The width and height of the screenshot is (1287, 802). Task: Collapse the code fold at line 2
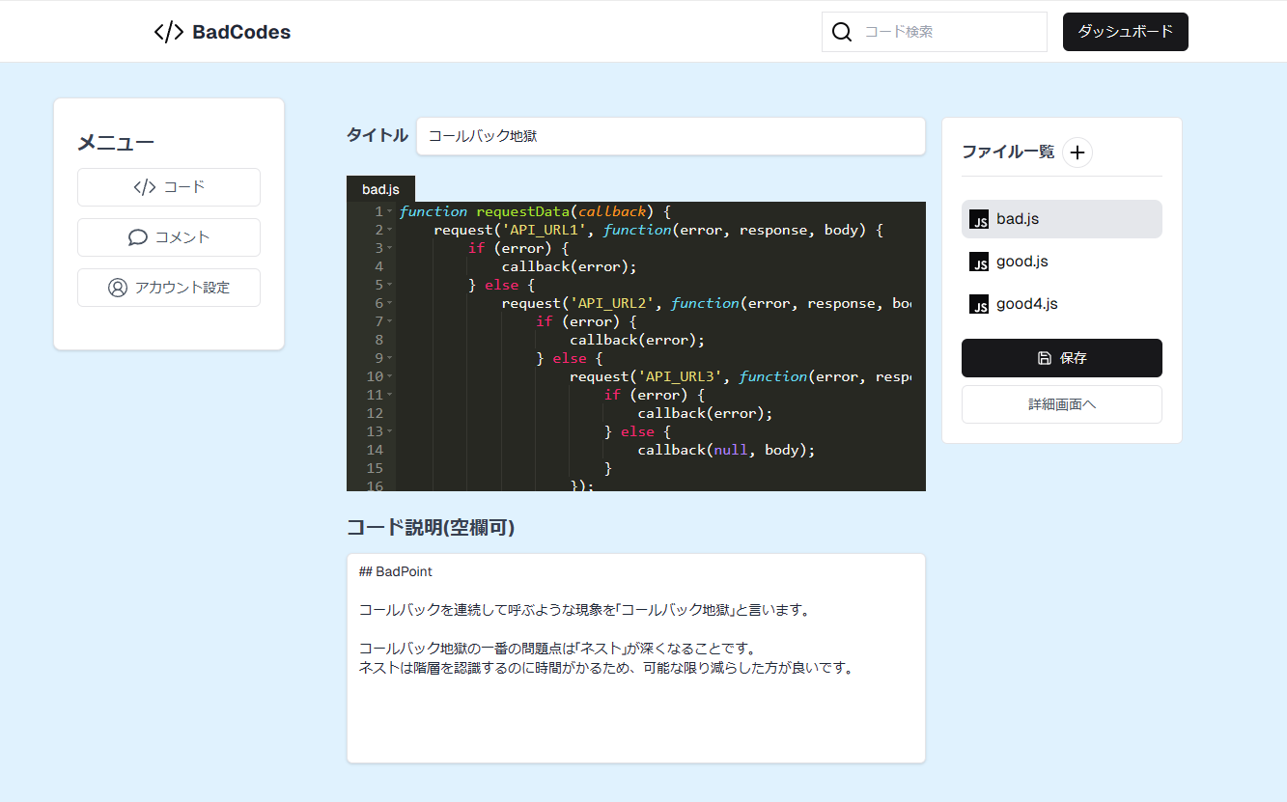coord(389,230)
